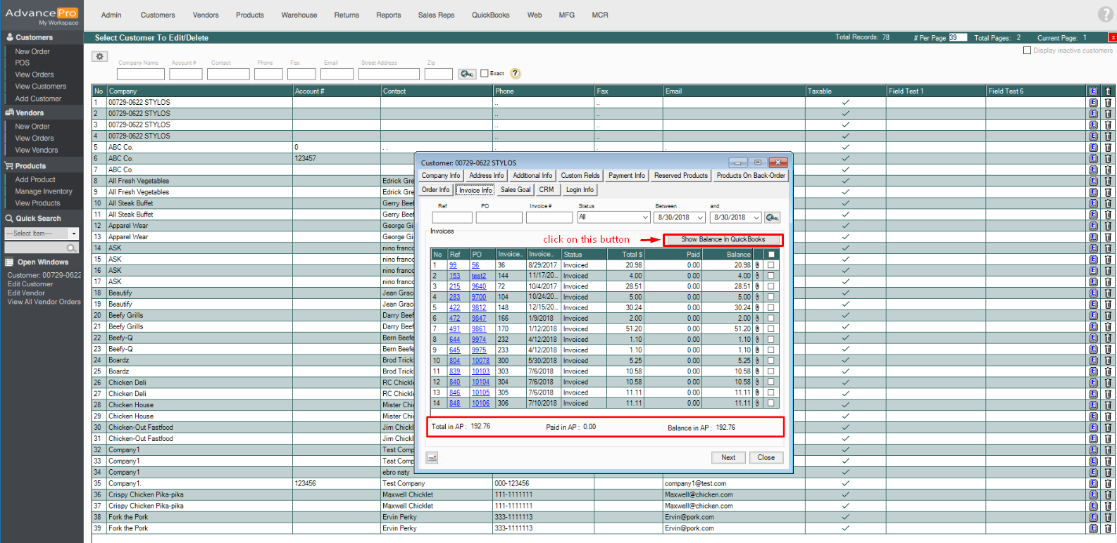
Task: Open invoice reference link 644
Action: tap(454, 340)
